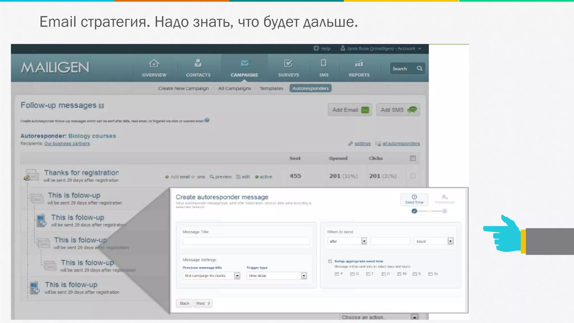Click the Add SMS button
This screenshot has height=323, width=574.
point(398,110)
